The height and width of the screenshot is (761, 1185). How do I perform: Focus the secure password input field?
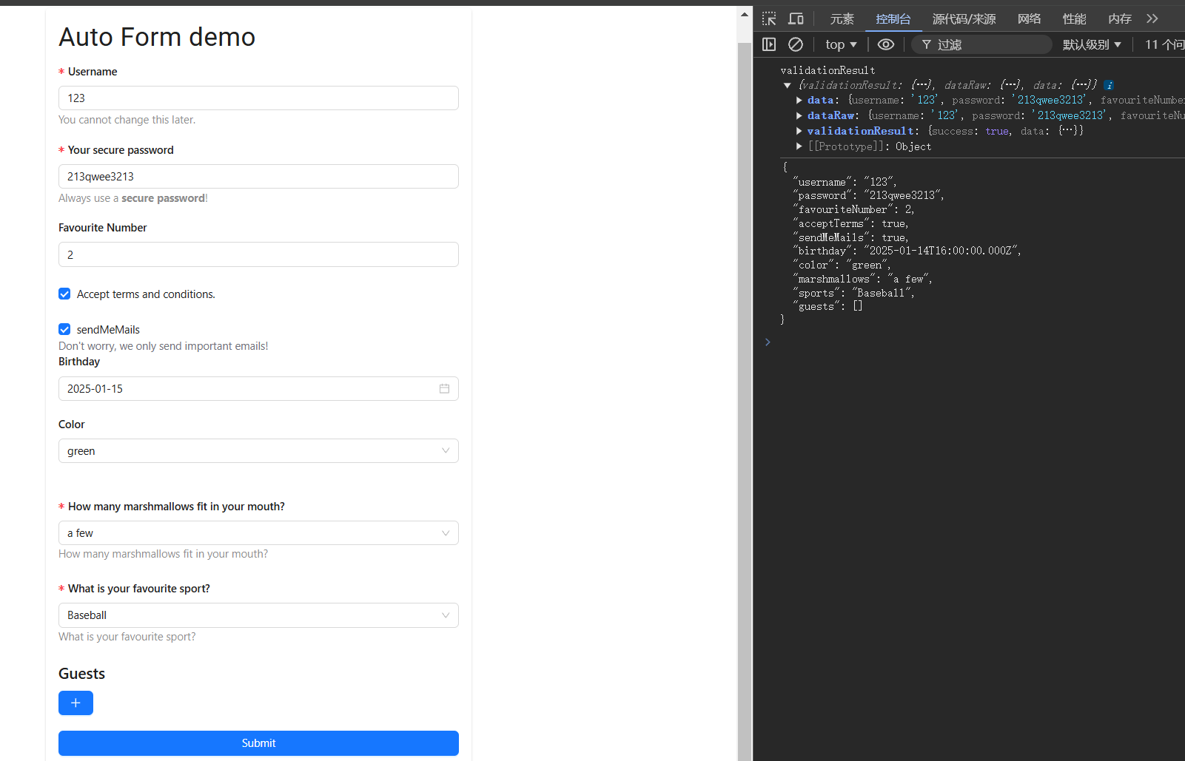click(x=258, y=176)
